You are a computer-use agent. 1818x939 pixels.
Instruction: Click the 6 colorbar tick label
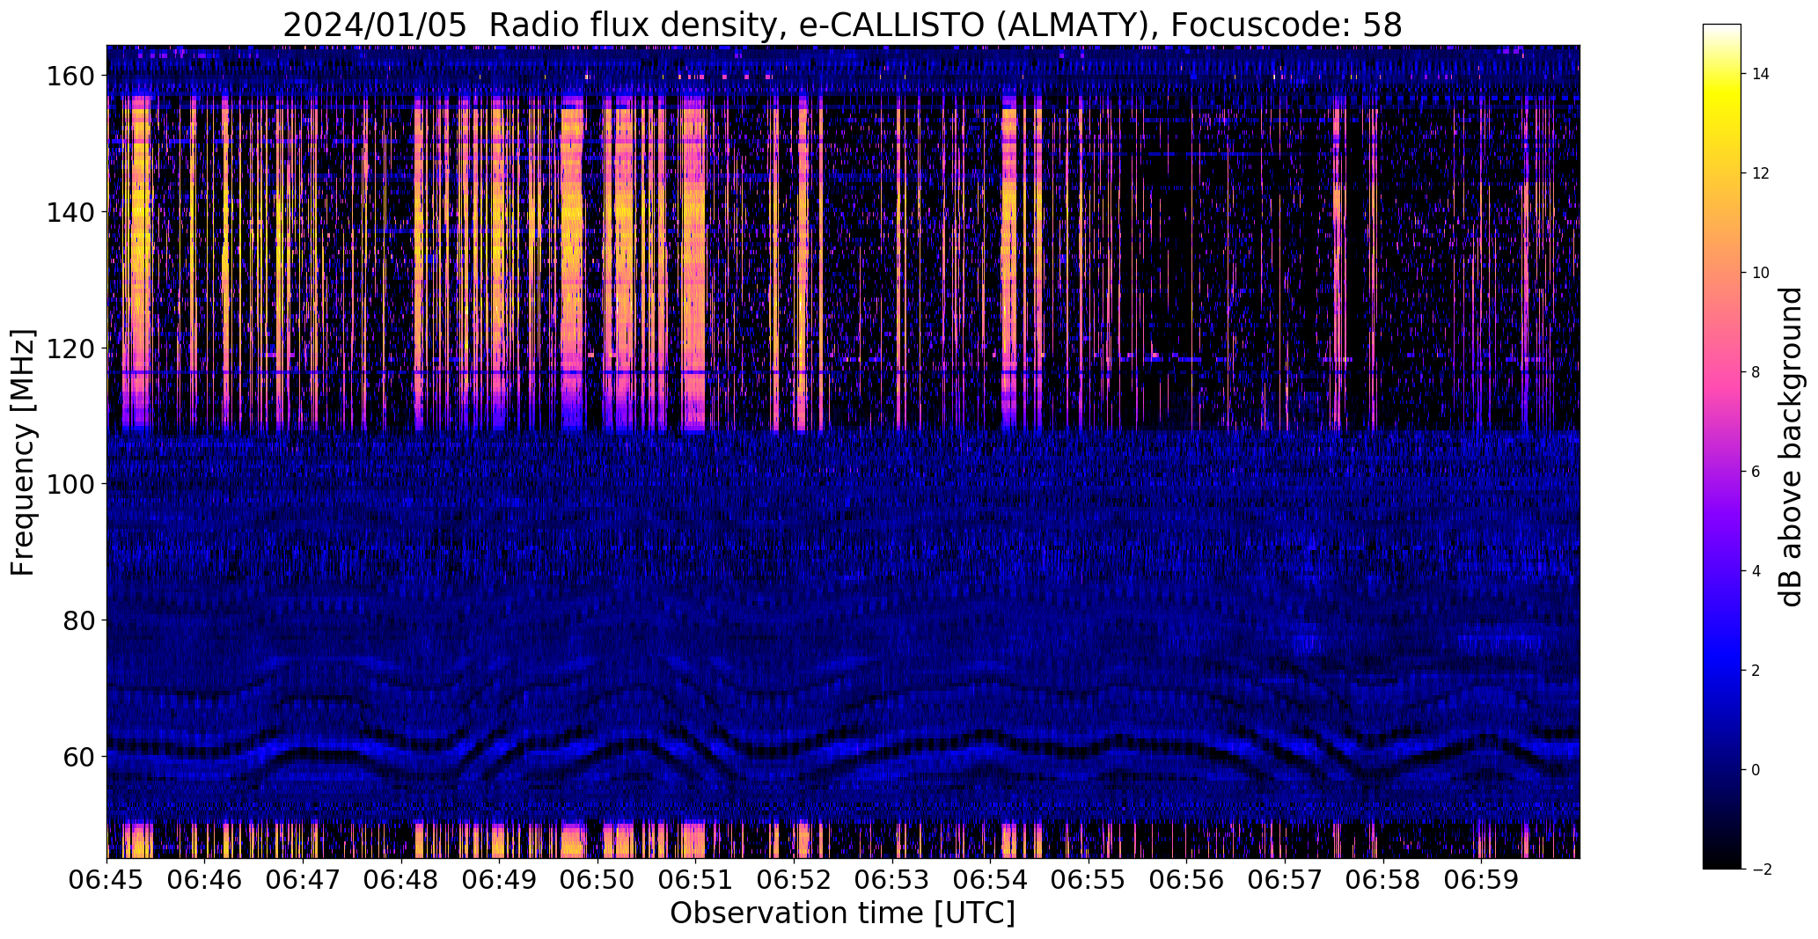1756,472
